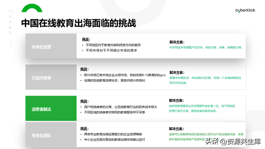Screen dimensions: 265x149
Task: Click the Byju's bullet about 新兴市场
Action: pyautogui.click(x=125, y=75)
